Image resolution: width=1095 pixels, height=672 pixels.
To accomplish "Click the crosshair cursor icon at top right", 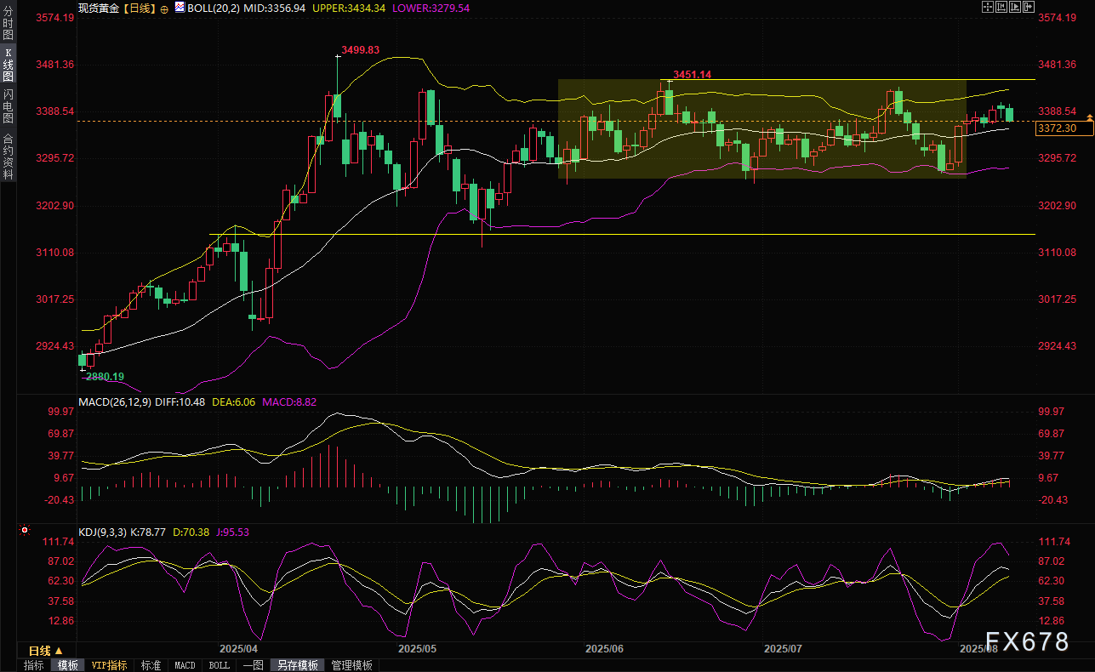I will point(987,7).
